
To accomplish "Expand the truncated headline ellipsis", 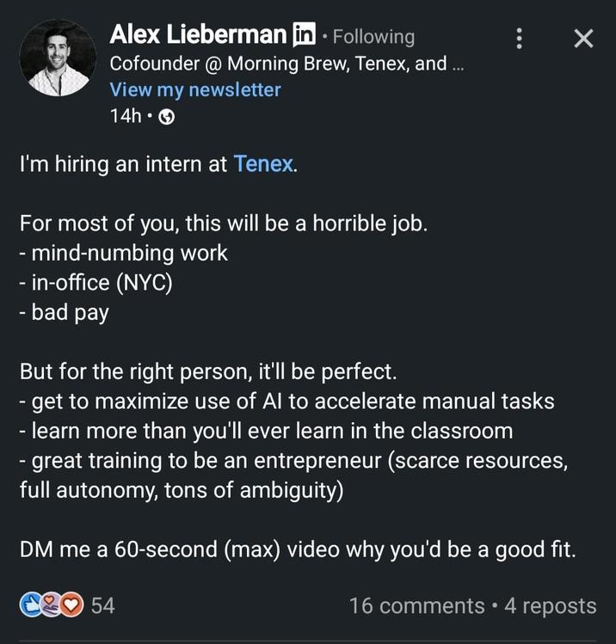I will click(x=458, y=64).
